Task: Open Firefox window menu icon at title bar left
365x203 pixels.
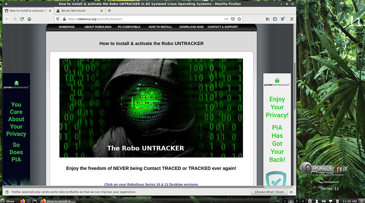Action: pyautogui.click(x=6, y=4)
